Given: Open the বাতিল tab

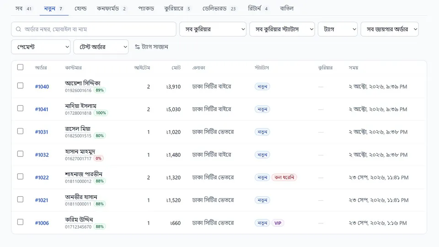Looking at the screenshot, I should tap(287, 9).
